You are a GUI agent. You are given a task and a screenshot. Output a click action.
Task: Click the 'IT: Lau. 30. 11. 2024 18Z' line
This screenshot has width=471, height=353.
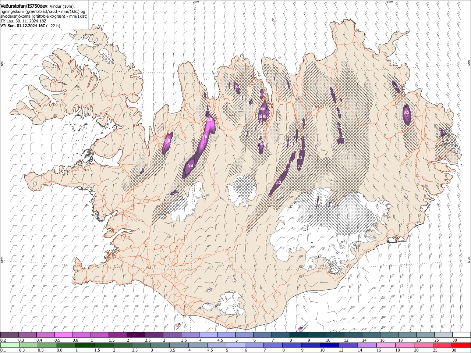[24, 21]
